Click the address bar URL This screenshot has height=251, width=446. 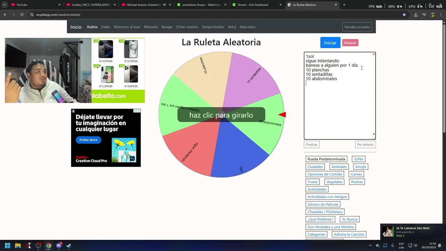[x=58, y=15]
